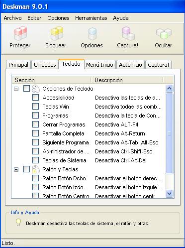The height and width of the screenshot is (248, 185).
Task: Tick the Ratón Botón Dcho. checkbox
Action: (x=35, y=178)
